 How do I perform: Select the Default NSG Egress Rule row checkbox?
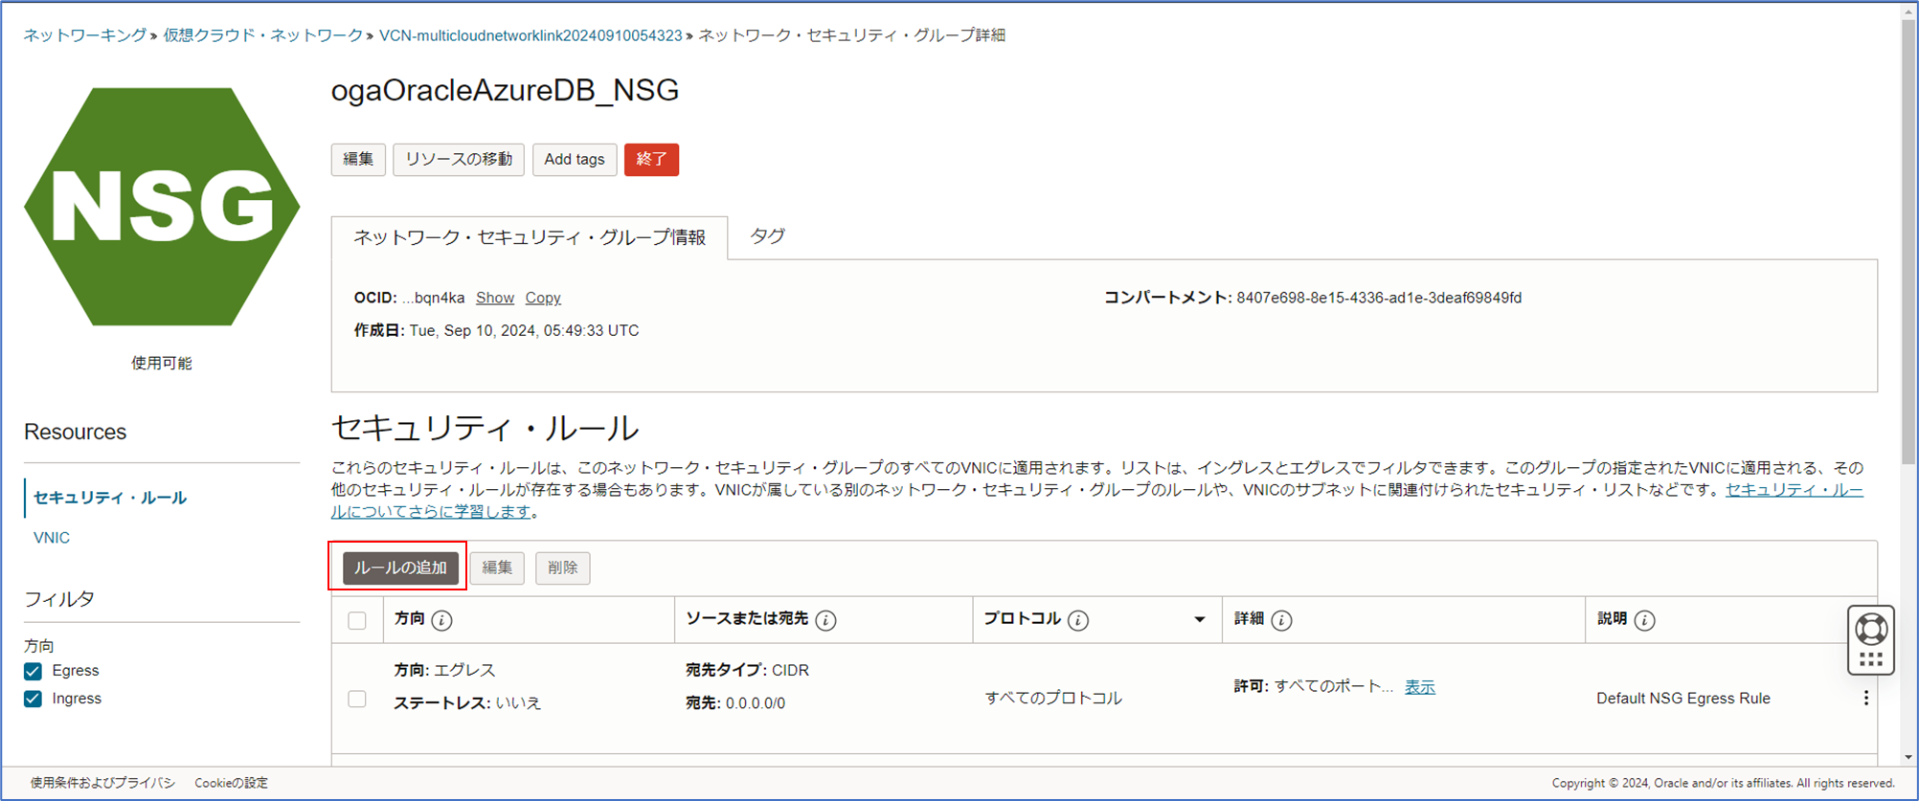[x=357, y=699]
